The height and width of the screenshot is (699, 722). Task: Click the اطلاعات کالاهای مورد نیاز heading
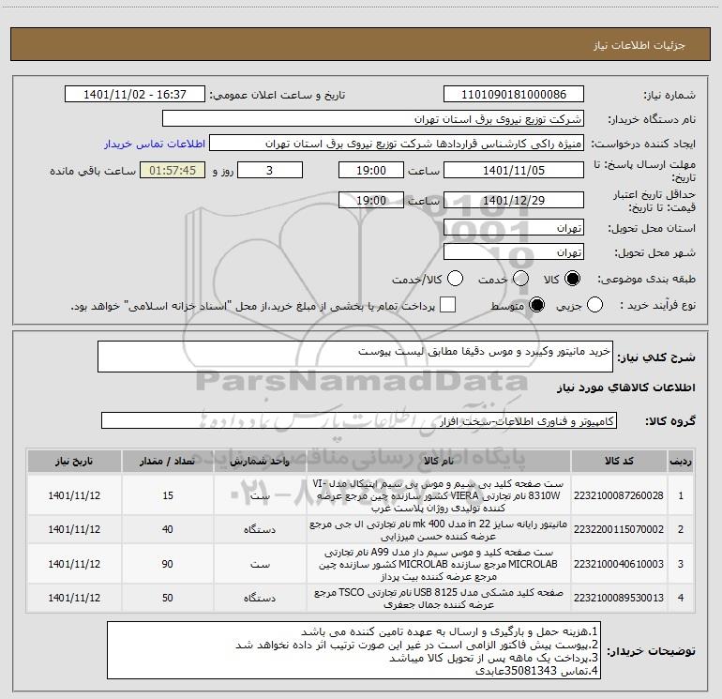[x=626, y=387]
